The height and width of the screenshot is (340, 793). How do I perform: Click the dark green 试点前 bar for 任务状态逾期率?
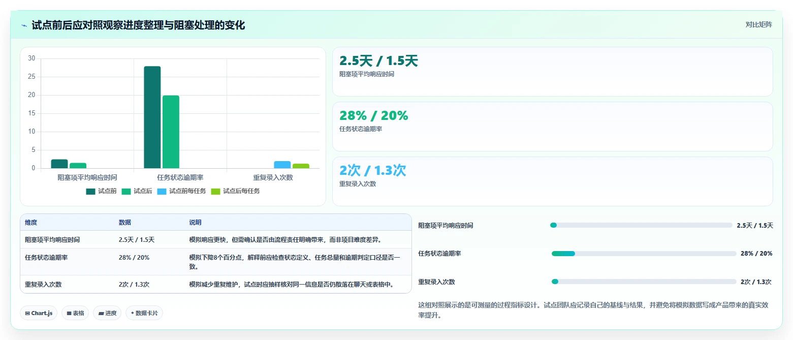152,117
